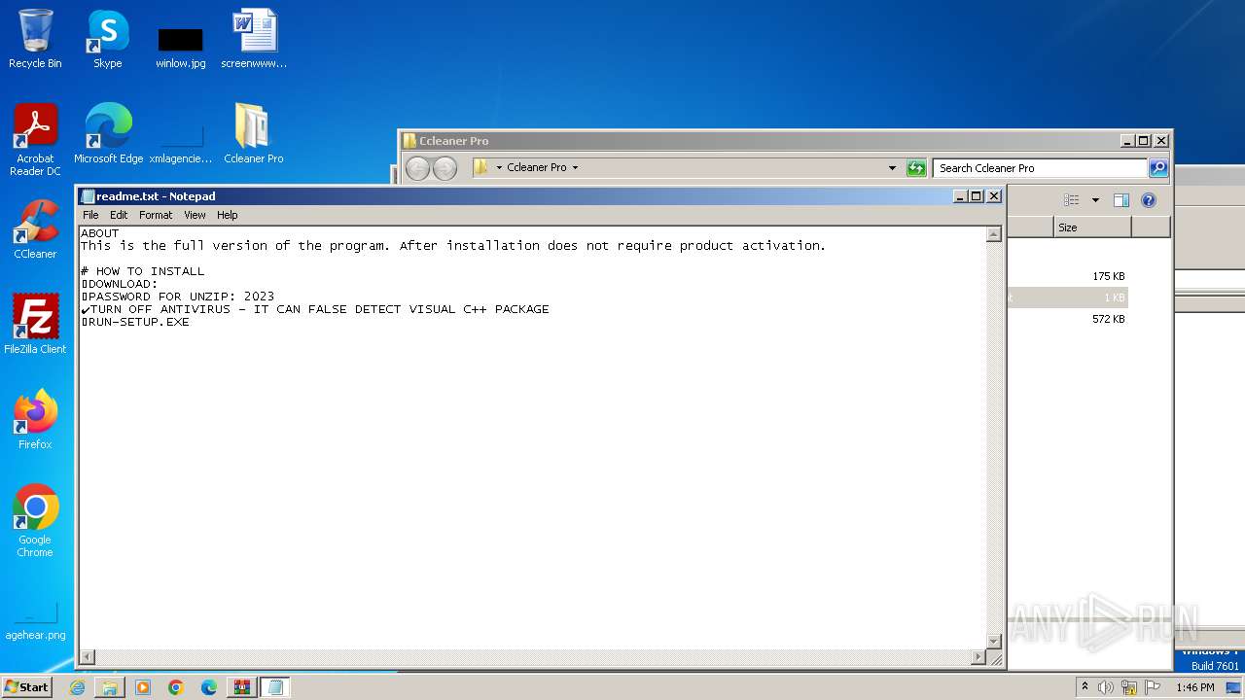Open Google Chrome desktop shortcut
1245x700 pixels.
[35, 521]
